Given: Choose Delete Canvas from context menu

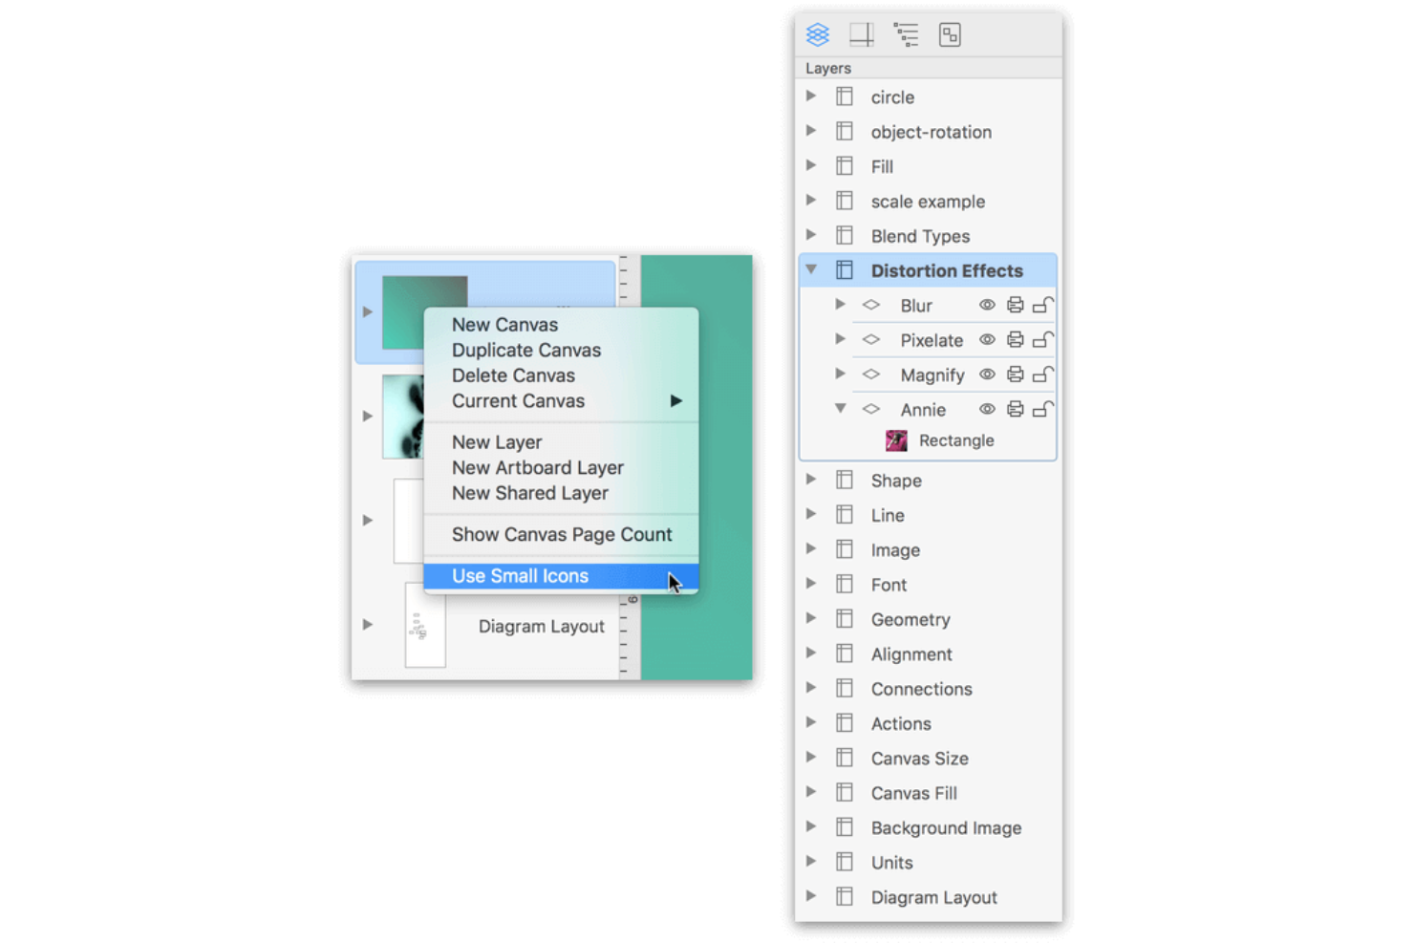Looking at the screenshot, I should 561,375.
